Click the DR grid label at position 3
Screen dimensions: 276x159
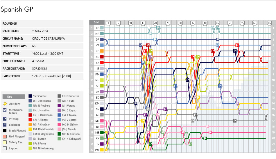(97, 39)
